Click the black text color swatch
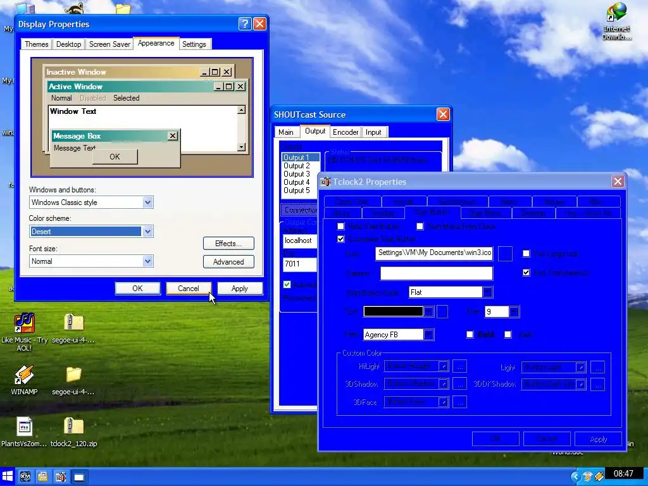The image size is (648, 486). pyautogui.click(x=394, y=311)
